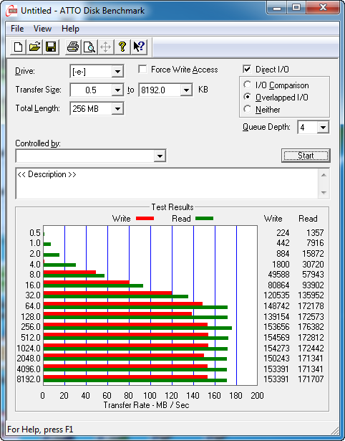Click the Start benchmark button
The height and width of the screenshot is (441, 345).
click(306, 156)
